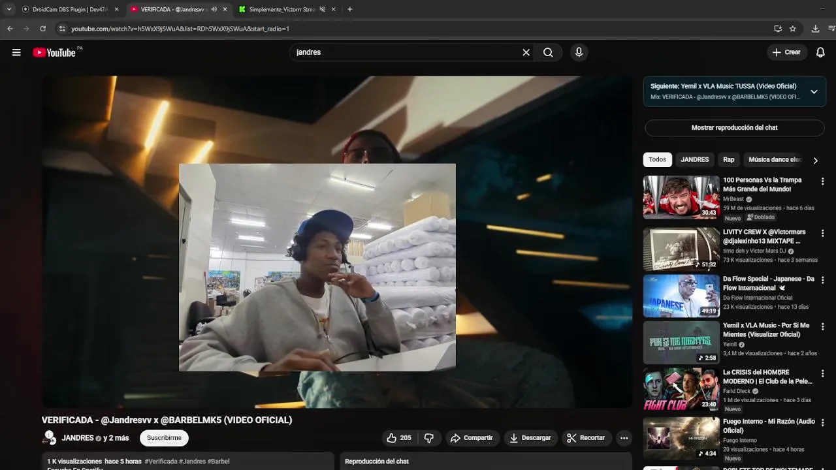Unmute the Simplemente_Victorrr tab
836x470 pixels.
pos(322,9)
